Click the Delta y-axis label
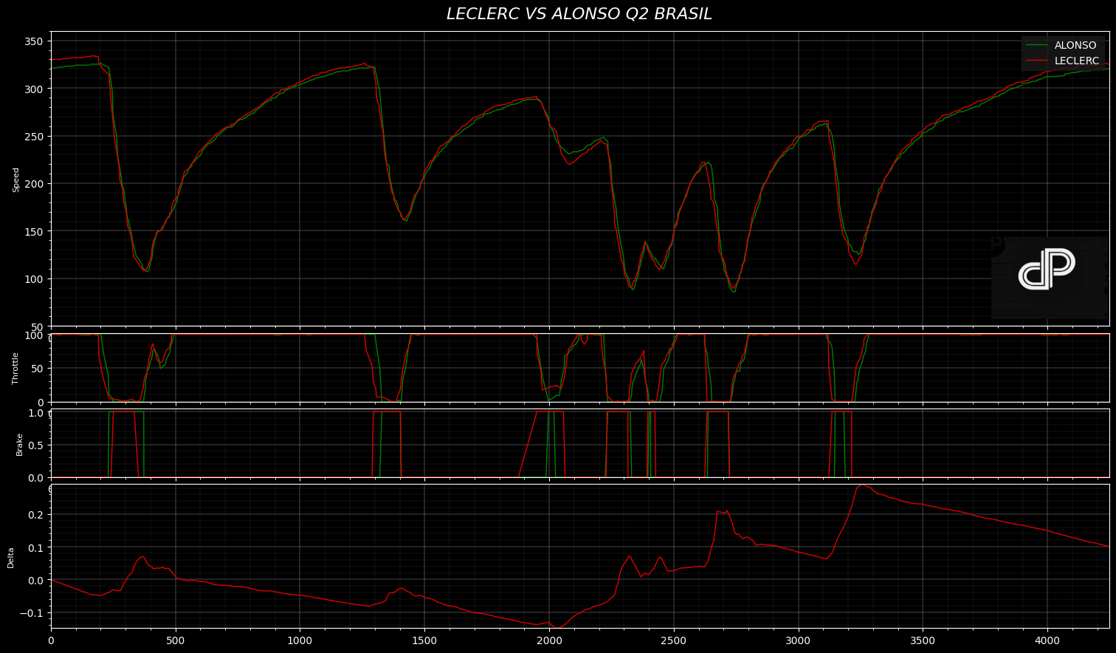This screenshot has height=653, width=1116. (11, 557)
